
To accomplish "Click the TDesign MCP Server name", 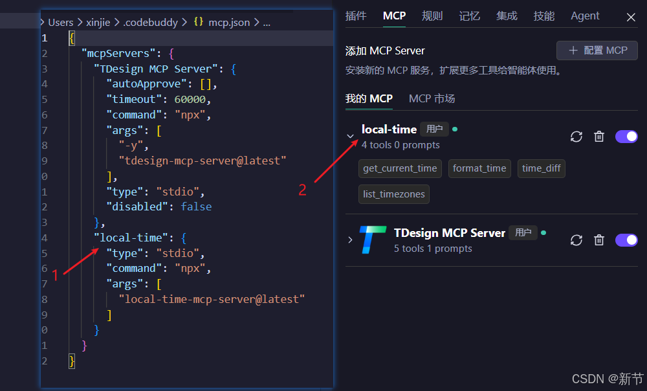I will pyautogui.click(x=450, y=233).
